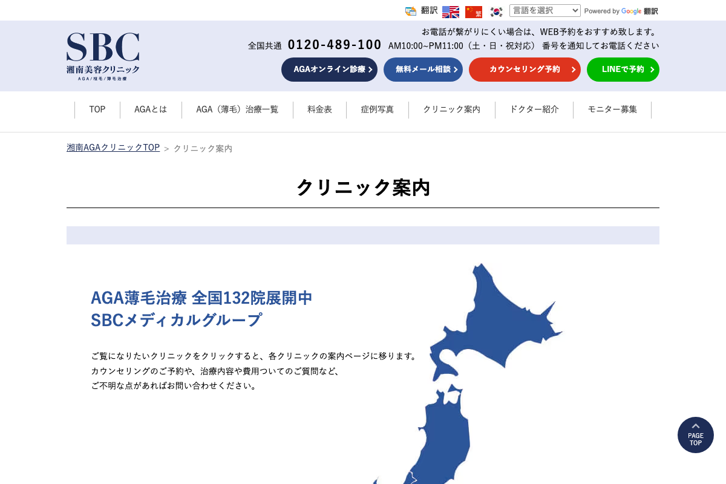Open モニター募集 navigation item
Screen dimensions: 726x484
click(612, 110)
